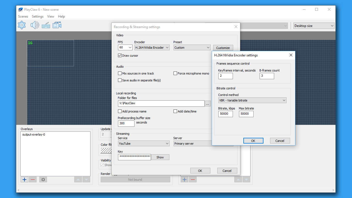
Task: Add a new overlay with plus icon
Action: pyautogui.click(x=24, y=179)
